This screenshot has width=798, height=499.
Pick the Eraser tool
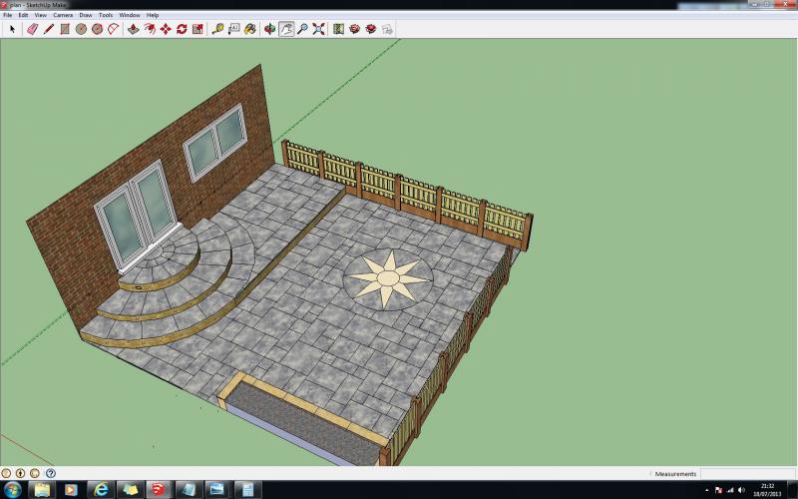tap(32, 29)
